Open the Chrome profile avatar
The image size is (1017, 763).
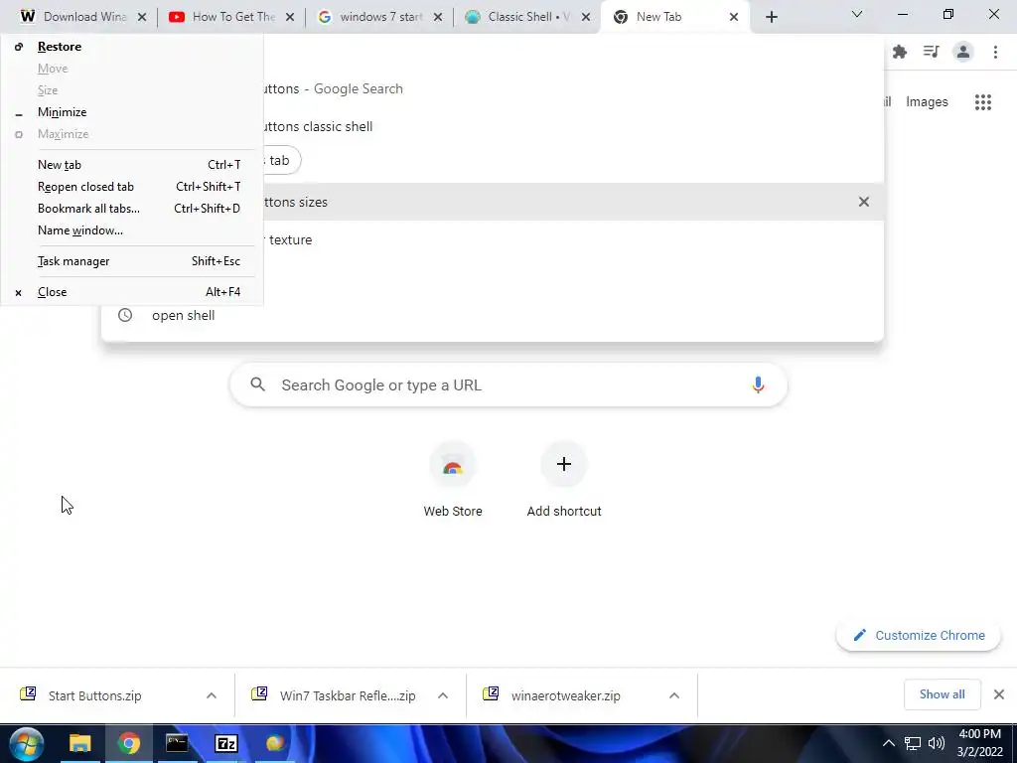point(963,52)
